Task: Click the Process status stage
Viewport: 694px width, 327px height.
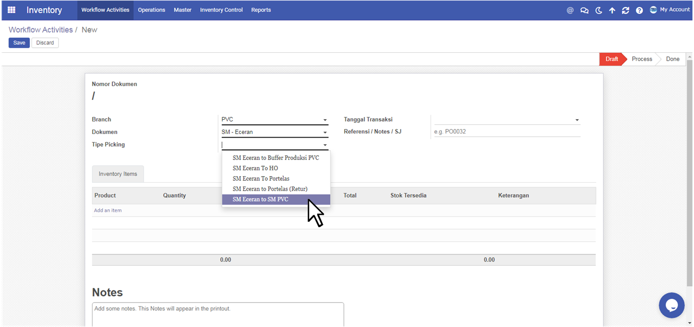Action: [x=642, y=59]
